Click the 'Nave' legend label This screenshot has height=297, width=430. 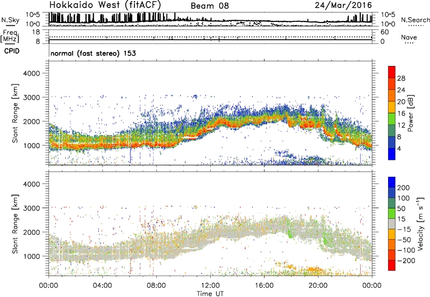[409, 38]
